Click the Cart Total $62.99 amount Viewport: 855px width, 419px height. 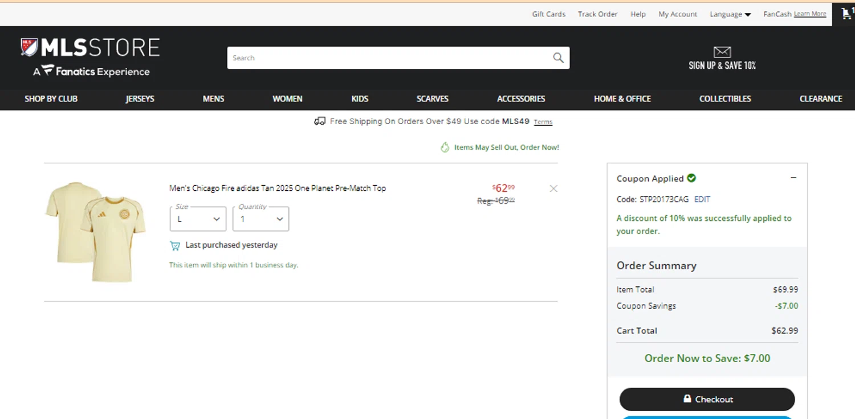(784, 331)
